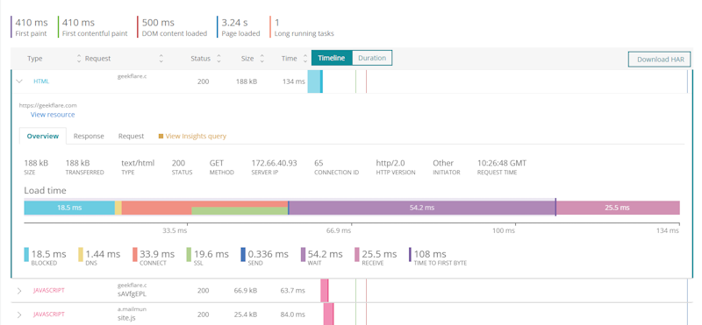The width and height of the screenshot is (702, 325).
Task: Click the sAVfgEPL row timeline bar
Action: [x=324, y=291]
